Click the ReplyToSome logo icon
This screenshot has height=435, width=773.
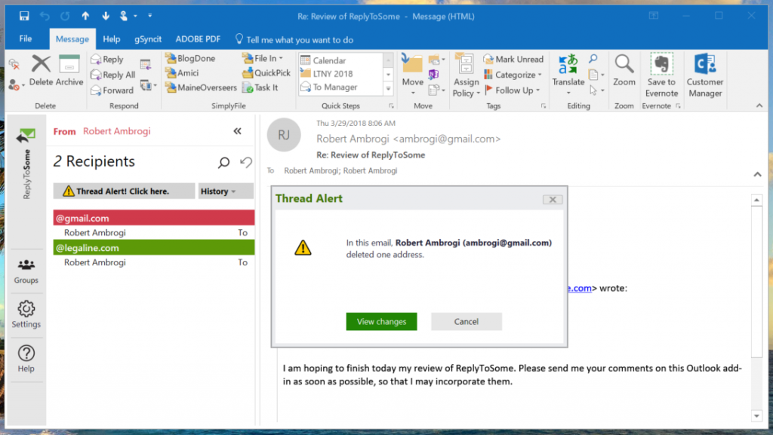pyautogui.click(x=26, y=135)
